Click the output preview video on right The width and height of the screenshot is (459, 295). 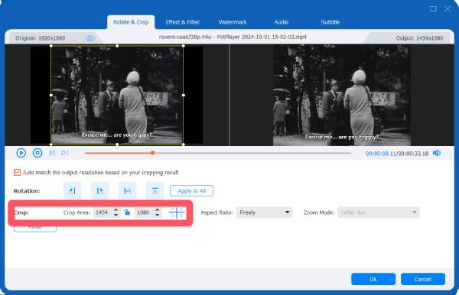pyautogui.click(x=342, y=96)
